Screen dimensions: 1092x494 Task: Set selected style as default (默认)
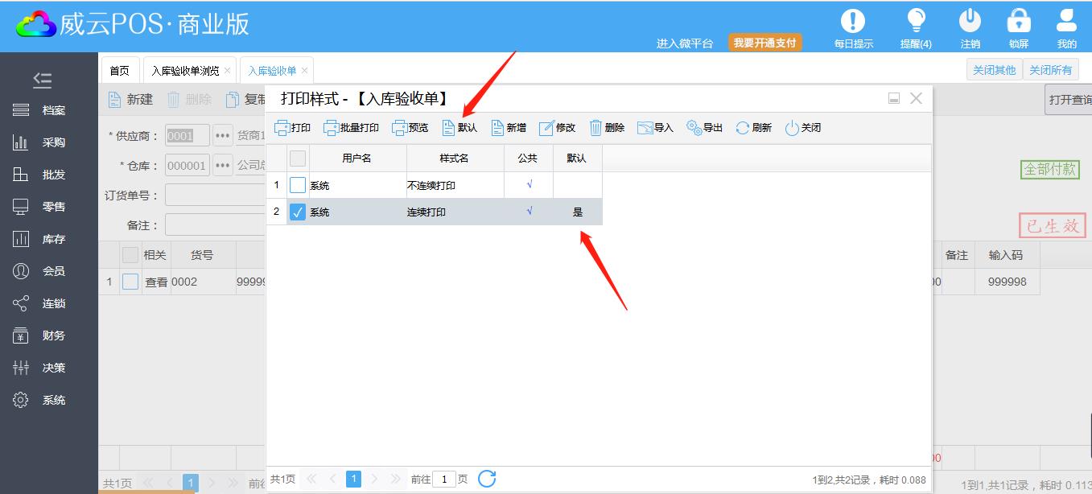pos(459,128)
